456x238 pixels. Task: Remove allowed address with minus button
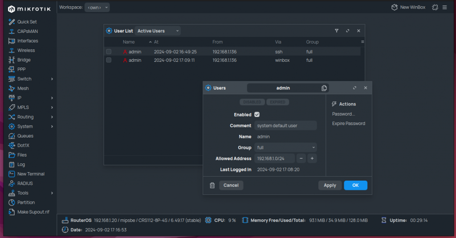301,159
